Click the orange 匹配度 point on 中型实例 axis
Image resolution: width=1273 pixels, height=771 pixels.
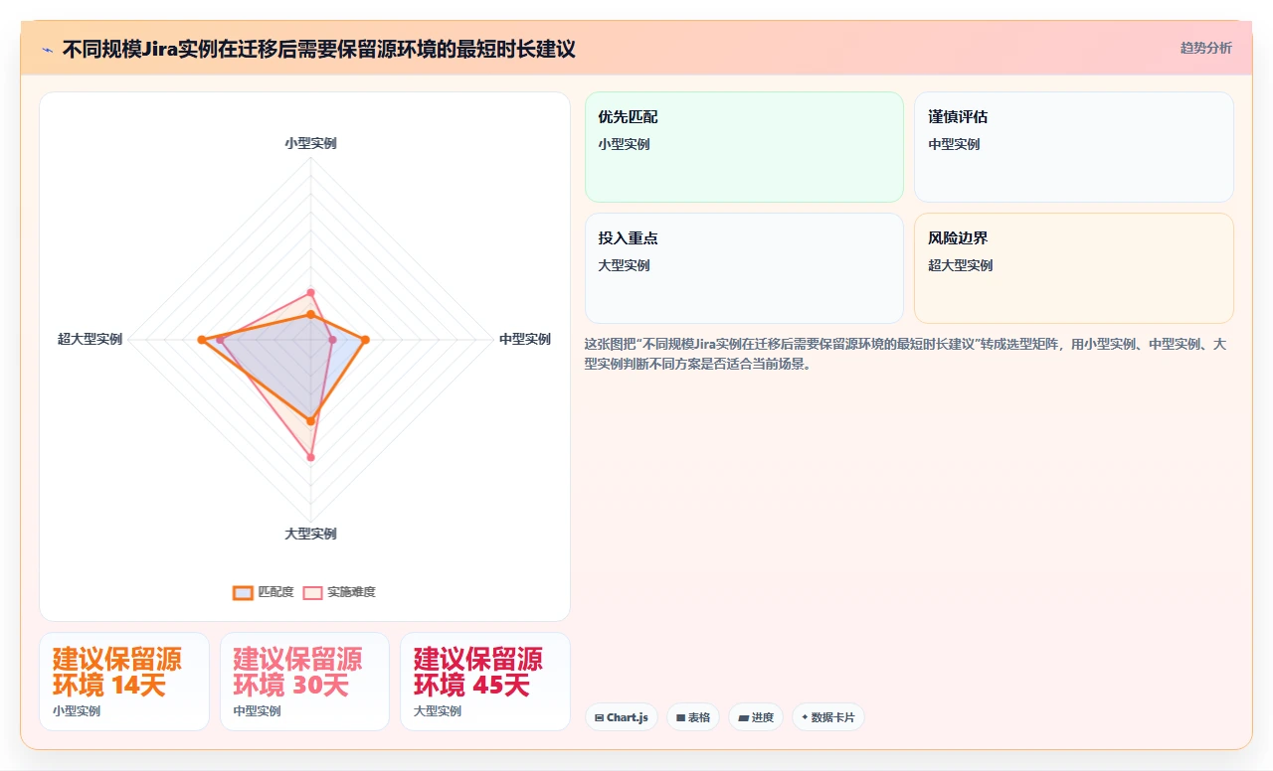pos(365,340)
